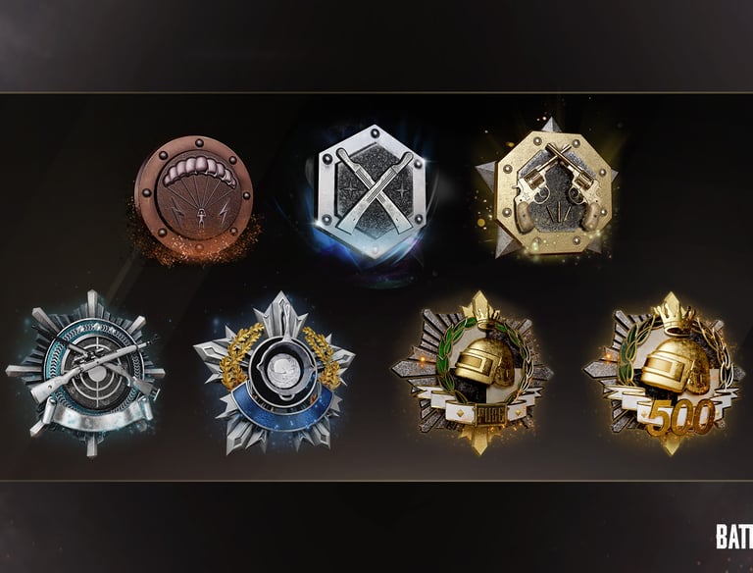Click the parachutist figure on bronze medal
The width and height of the screenshot is (753, 573).
201,217
